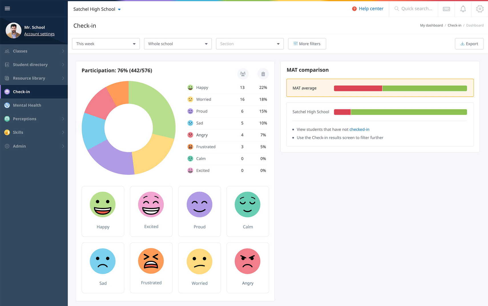Select the large Sad emoji card
The image size is (488, 306).
coord(103,268)
